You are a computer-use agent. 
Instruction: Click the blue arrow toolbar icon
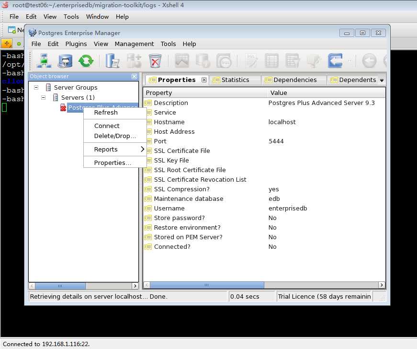point(335,61)
